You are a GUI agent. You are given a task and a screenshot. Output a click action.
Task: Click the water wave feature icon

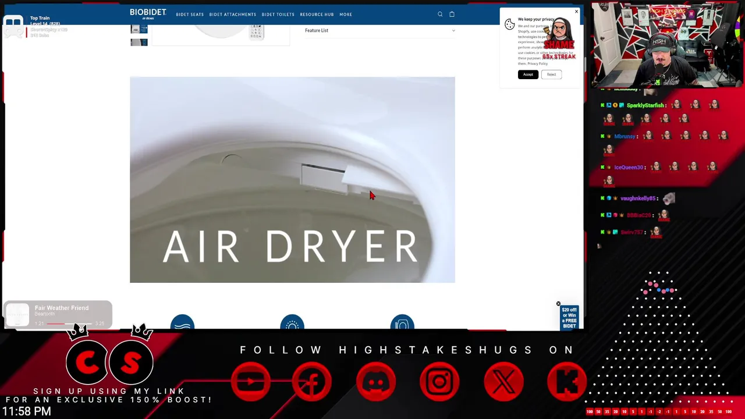click(x=182, y=323)
